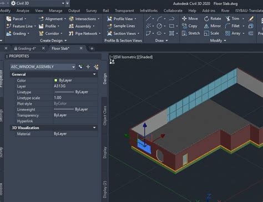The height and width of the screenshot is (202, 263).
Task: Click the SW Isometric view label
Action: (x=126, y=57)
